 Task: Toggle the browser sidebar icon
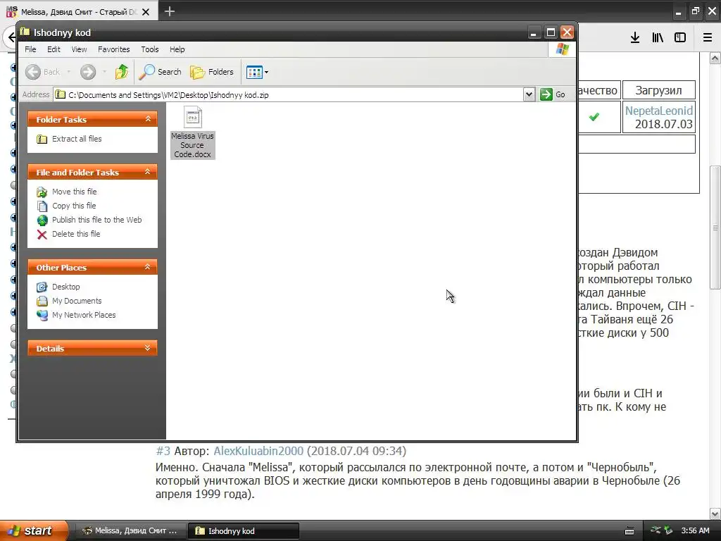coord(680,38)
